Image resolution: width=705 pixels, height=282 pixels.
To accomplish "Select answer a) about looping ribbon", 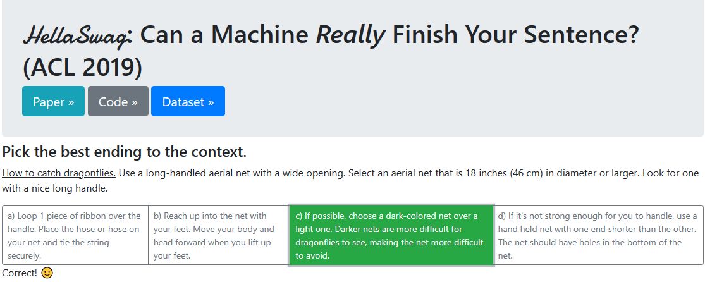I will click(75, 235).
